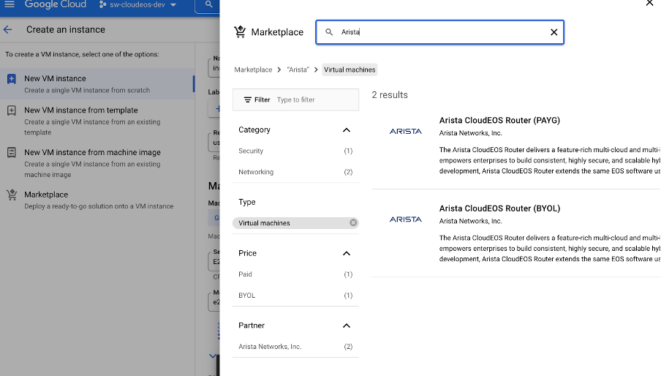Screen dimensions: 661x376
Task: Click the Google Cloud logo
Action: click(x=56, y=4)
